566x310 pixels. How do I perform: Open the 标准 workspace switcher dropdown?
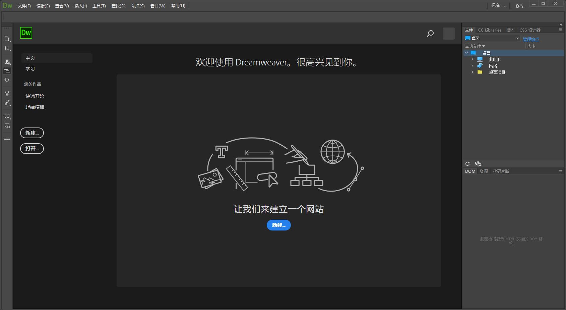pyautogui.click(x=498, y=6)
